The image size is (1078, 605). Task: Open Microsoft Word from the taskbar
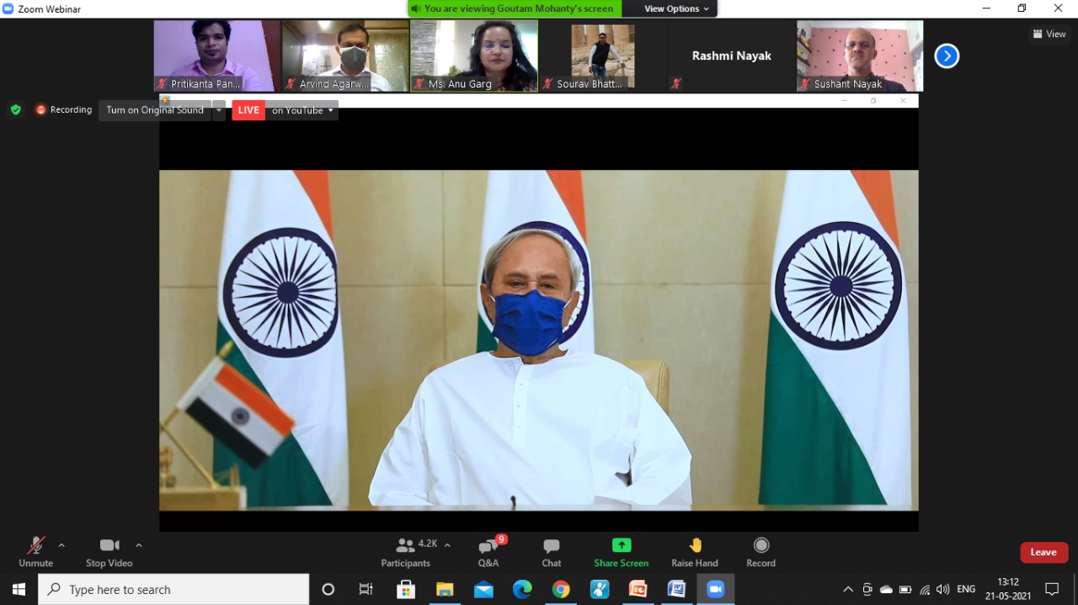(676, 589)
